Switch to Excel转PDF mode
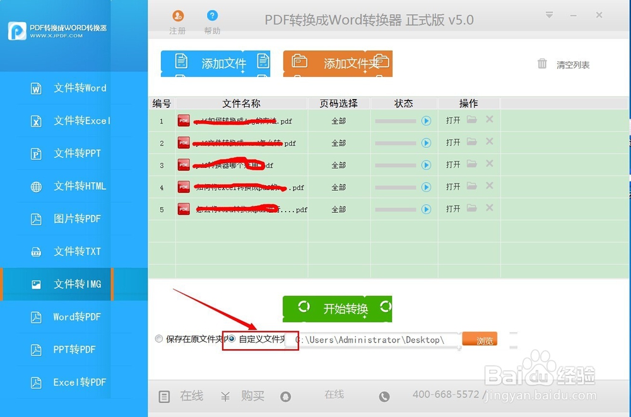Screen dimensions: 631x417 click(x=74, y=382)
